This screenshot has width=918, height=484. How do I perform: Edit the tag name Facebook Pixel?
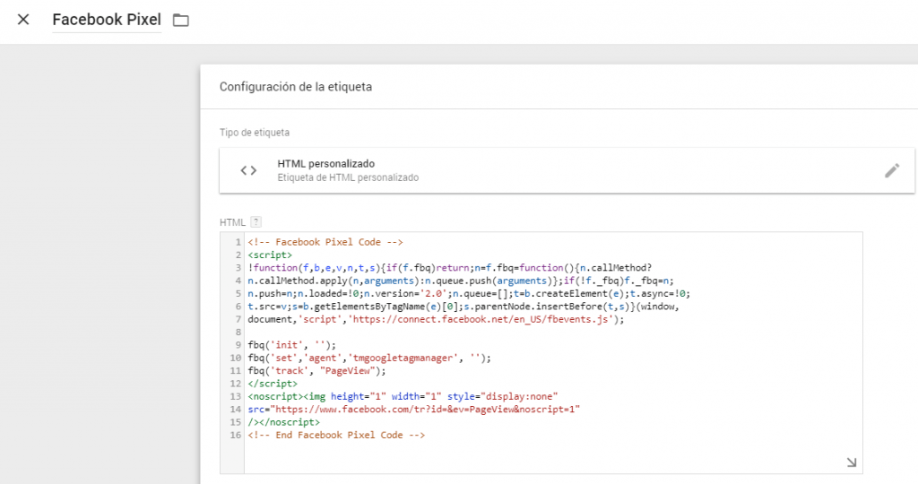107,20
